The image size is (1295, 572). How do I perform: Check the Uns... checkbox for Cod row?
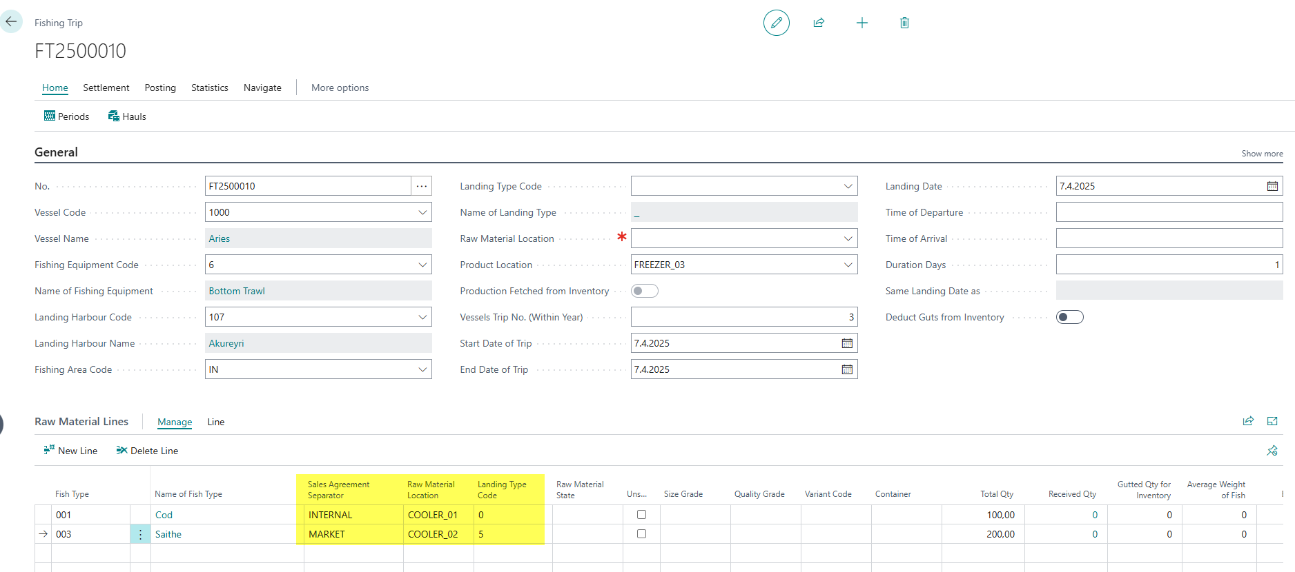(x=641, y=515)
